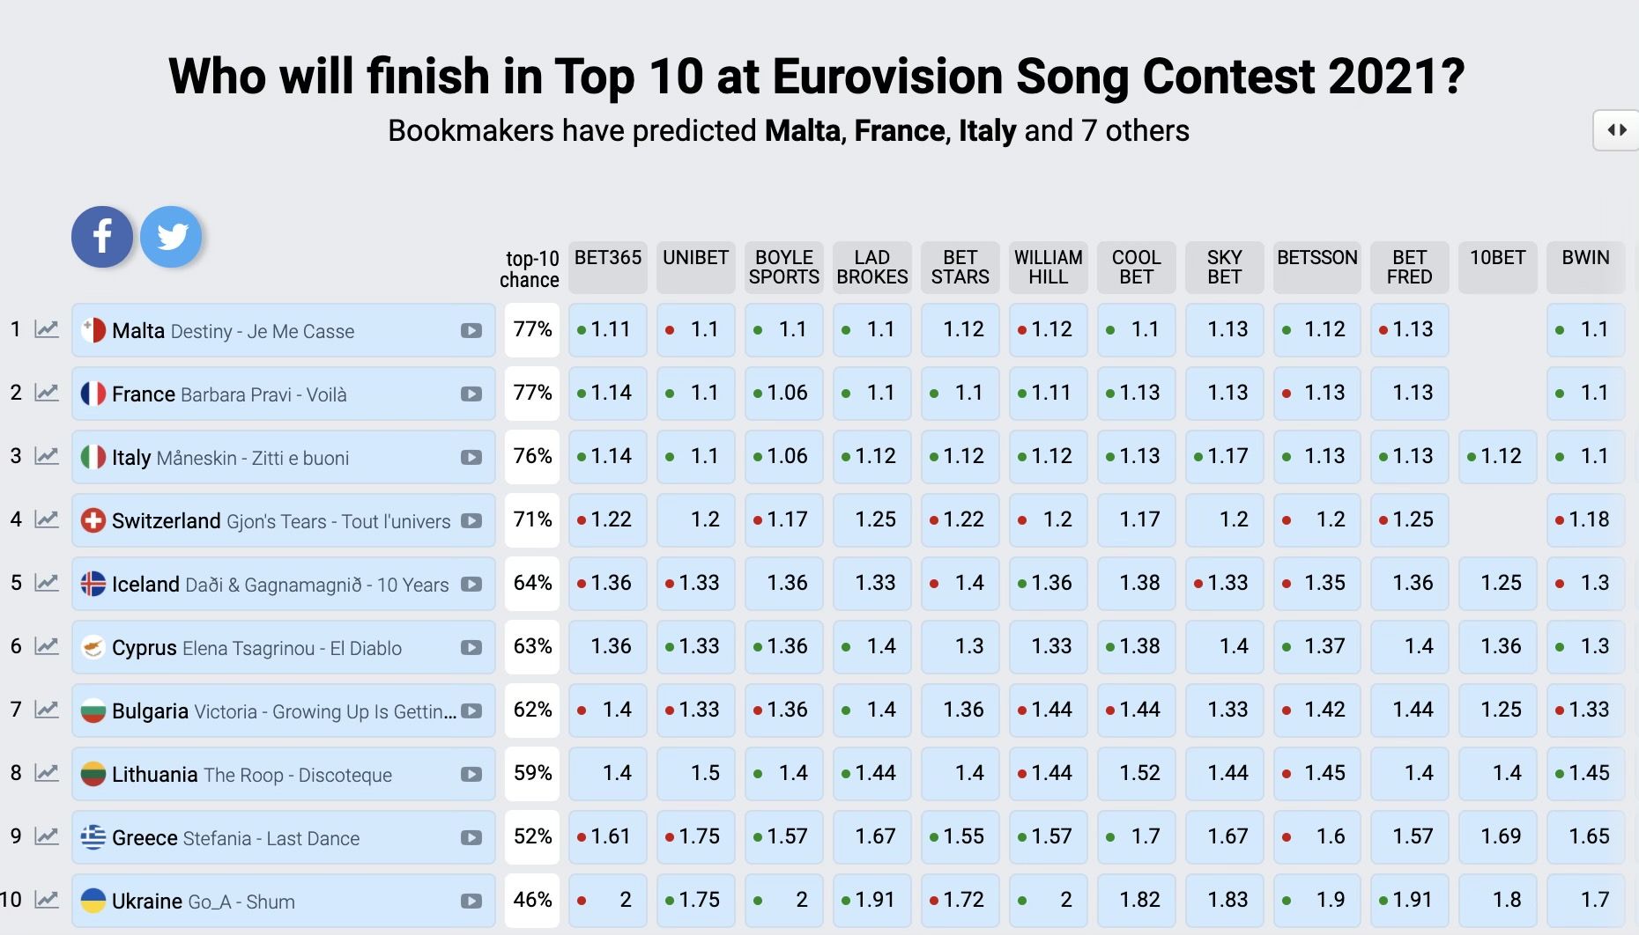1639x935 pixels.
Task: Select the WILLIAM HILL bookmaker column
Action: click(1048, 267)
